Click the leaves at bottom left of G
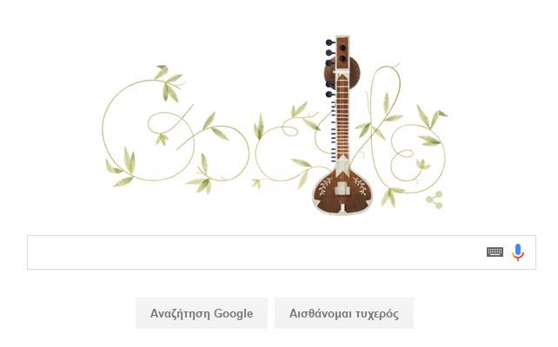This screenshot has height=347, width=558. 121,167
